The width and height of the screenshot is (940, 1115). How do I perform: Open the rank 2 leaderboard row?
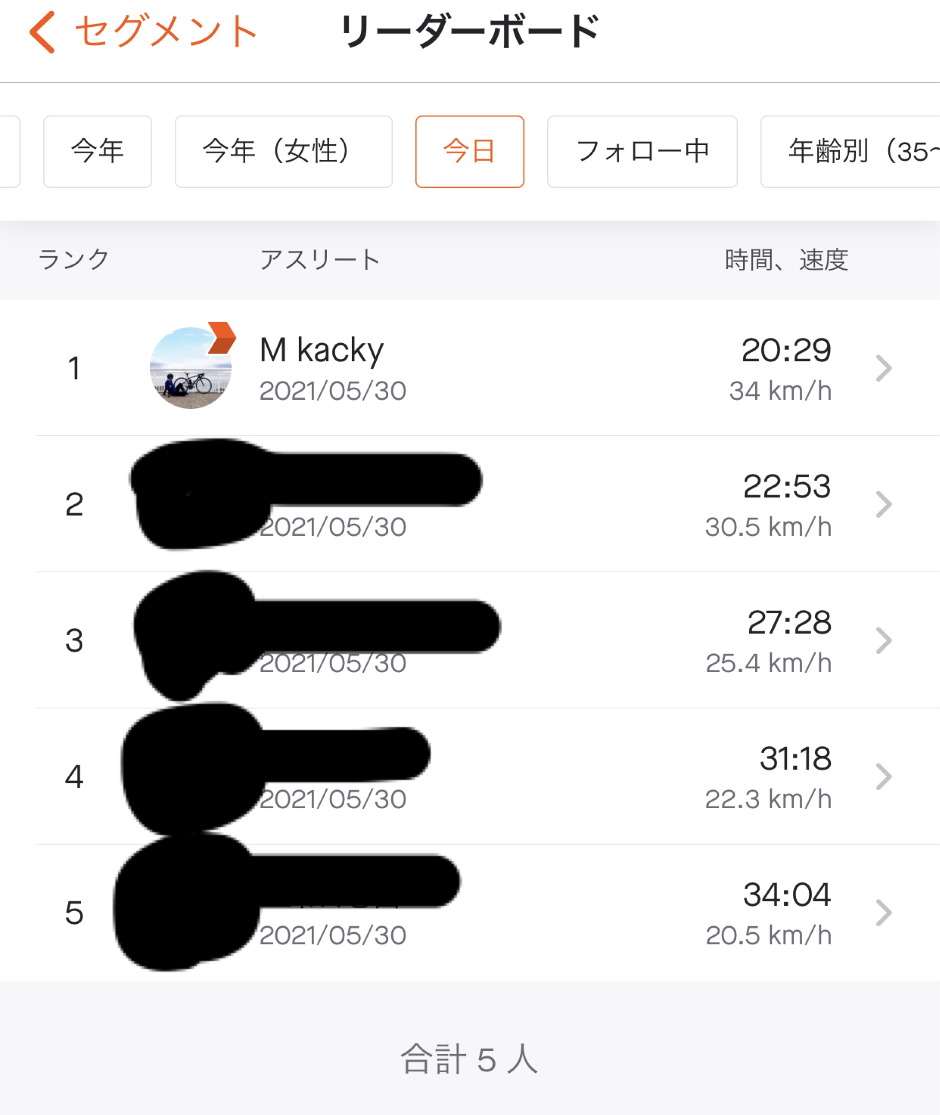[x=470, y=504]
